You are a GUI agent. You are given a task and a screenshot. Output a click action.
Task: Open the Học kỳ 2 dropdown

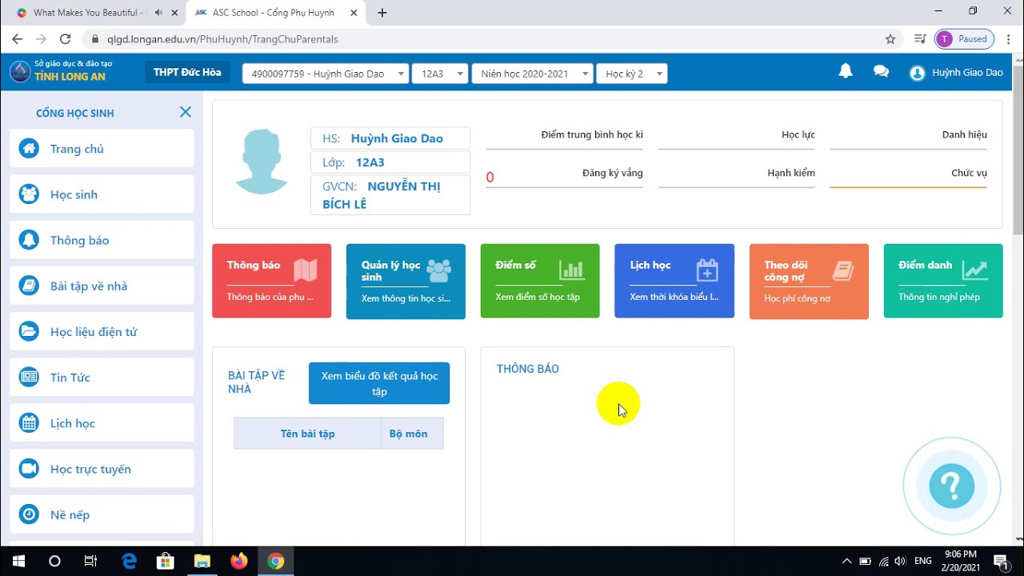(x=632, y=74)
